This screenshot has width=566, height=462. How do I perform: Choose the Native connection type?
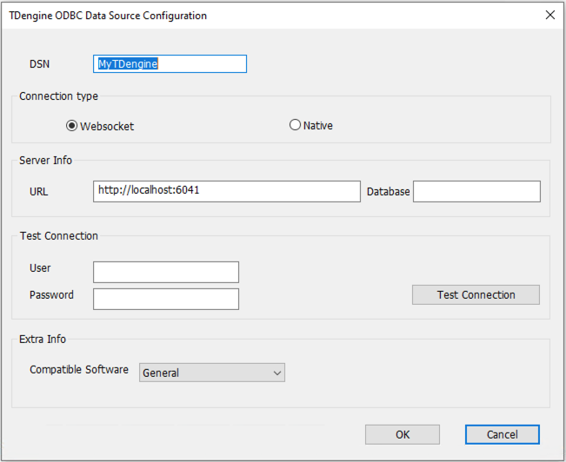[x=296, y=125]
